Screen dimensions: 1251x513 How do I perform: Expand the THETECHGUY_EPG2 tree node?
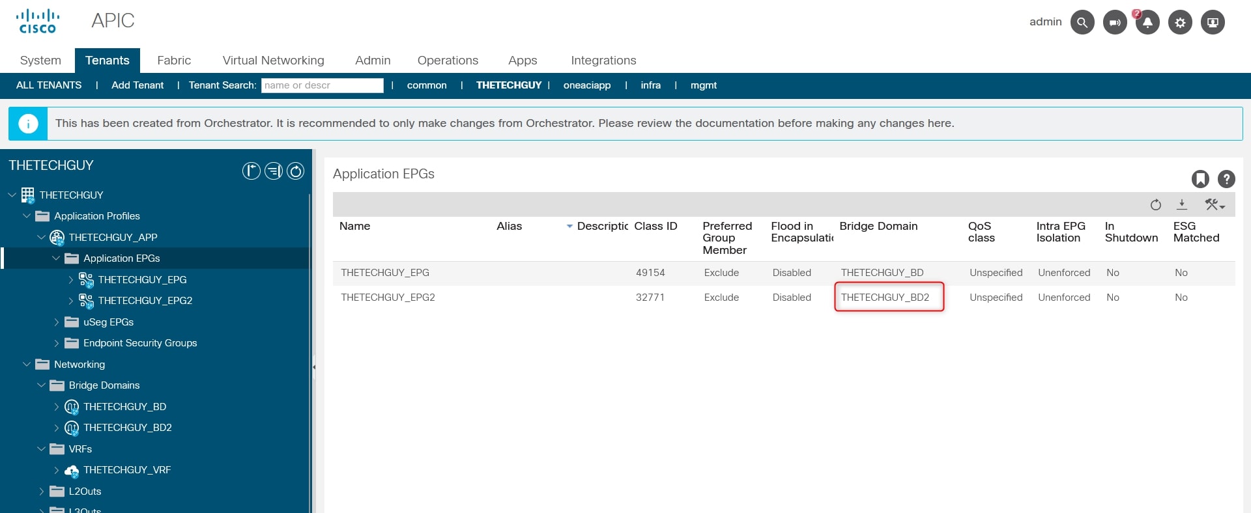click(x=71, y=301)
